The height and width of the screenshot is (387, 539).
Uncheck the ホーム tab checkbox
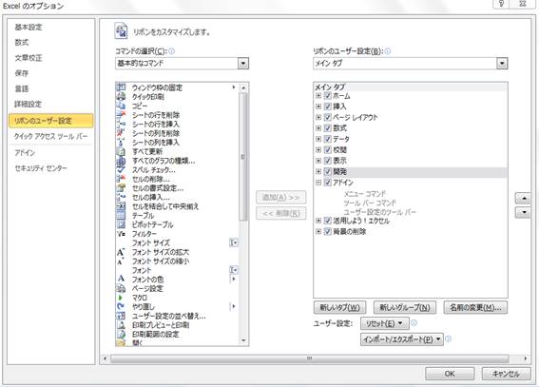tap(328, 95)
